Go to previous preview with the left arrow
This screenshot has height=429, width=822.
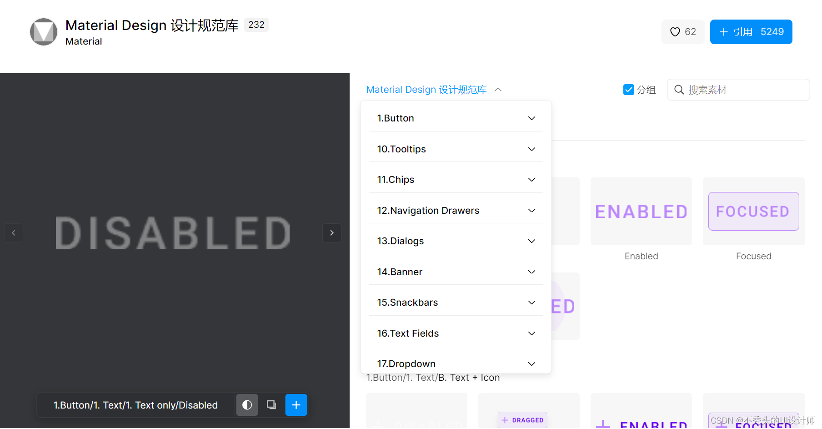point(14,233)
